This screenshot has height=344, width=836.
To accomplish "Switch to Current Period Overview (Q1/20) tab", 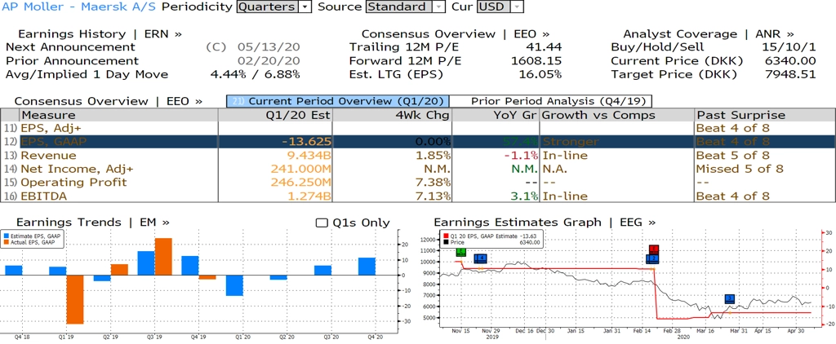I will [337, 101].
